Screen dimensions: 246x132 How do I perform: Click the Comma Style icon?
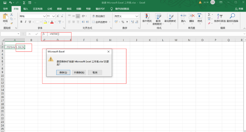127,22
